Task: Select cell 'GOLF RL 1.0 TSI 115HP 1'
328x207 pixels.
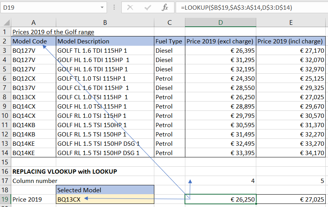Action: coord(105,116)
